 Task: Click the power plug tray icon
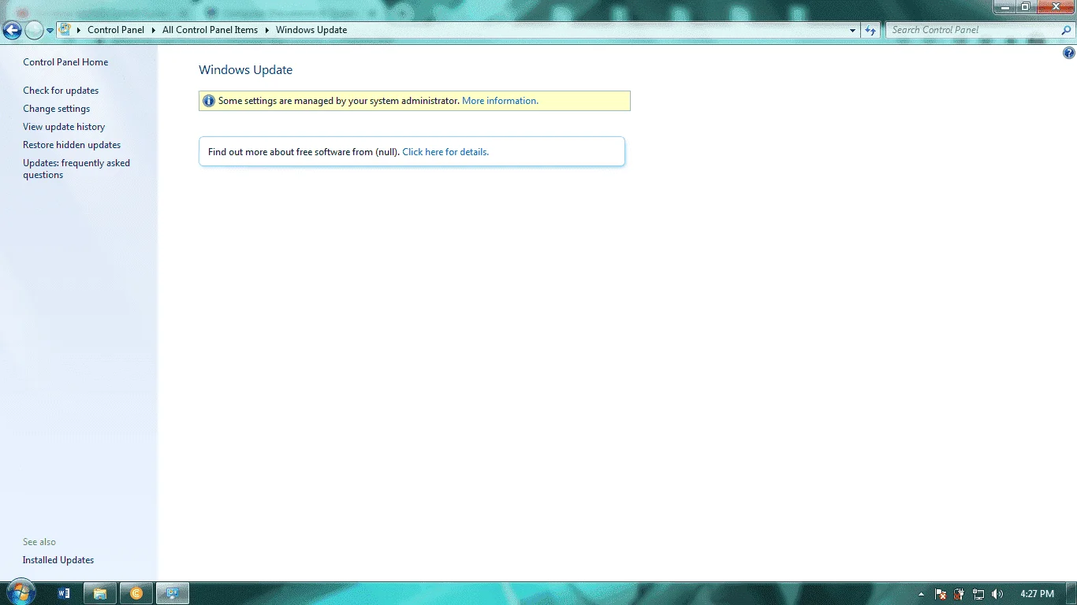[x=960, y=594]
